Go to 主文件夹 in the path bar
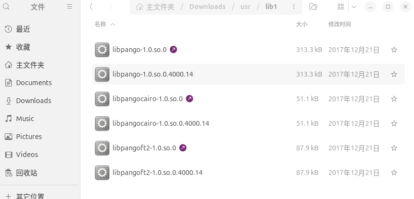414x199 pixels. pyautogui.click(x=155, y=7)
